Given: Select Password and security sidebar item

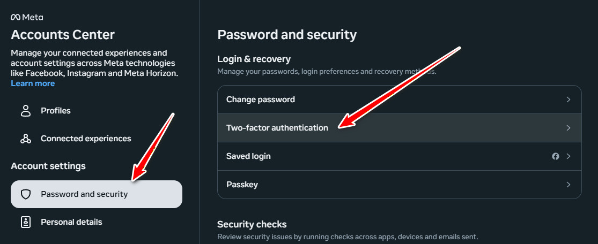Looking at the screenshot, I should coord(84,194).
